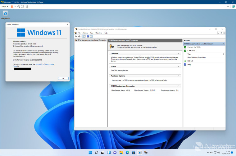Image resolution: width=236 pixels, height=156 pixels.
Task: Open Microsoft Store from the taskbar
Action: pyautogui.click(x=134, y=153)
